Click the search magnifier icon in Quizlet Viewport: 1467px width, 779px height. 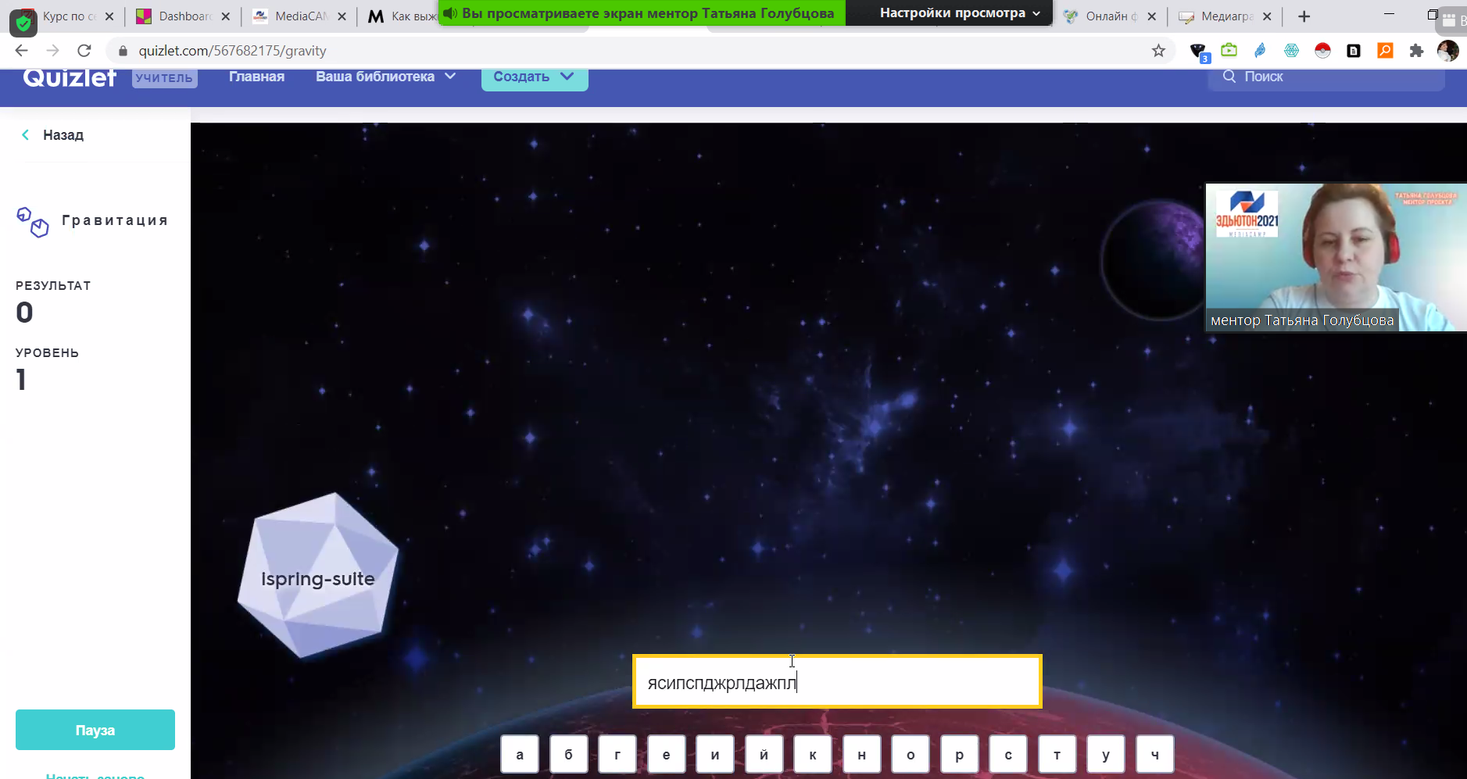pyautogui.click(x=1229, y=77)
